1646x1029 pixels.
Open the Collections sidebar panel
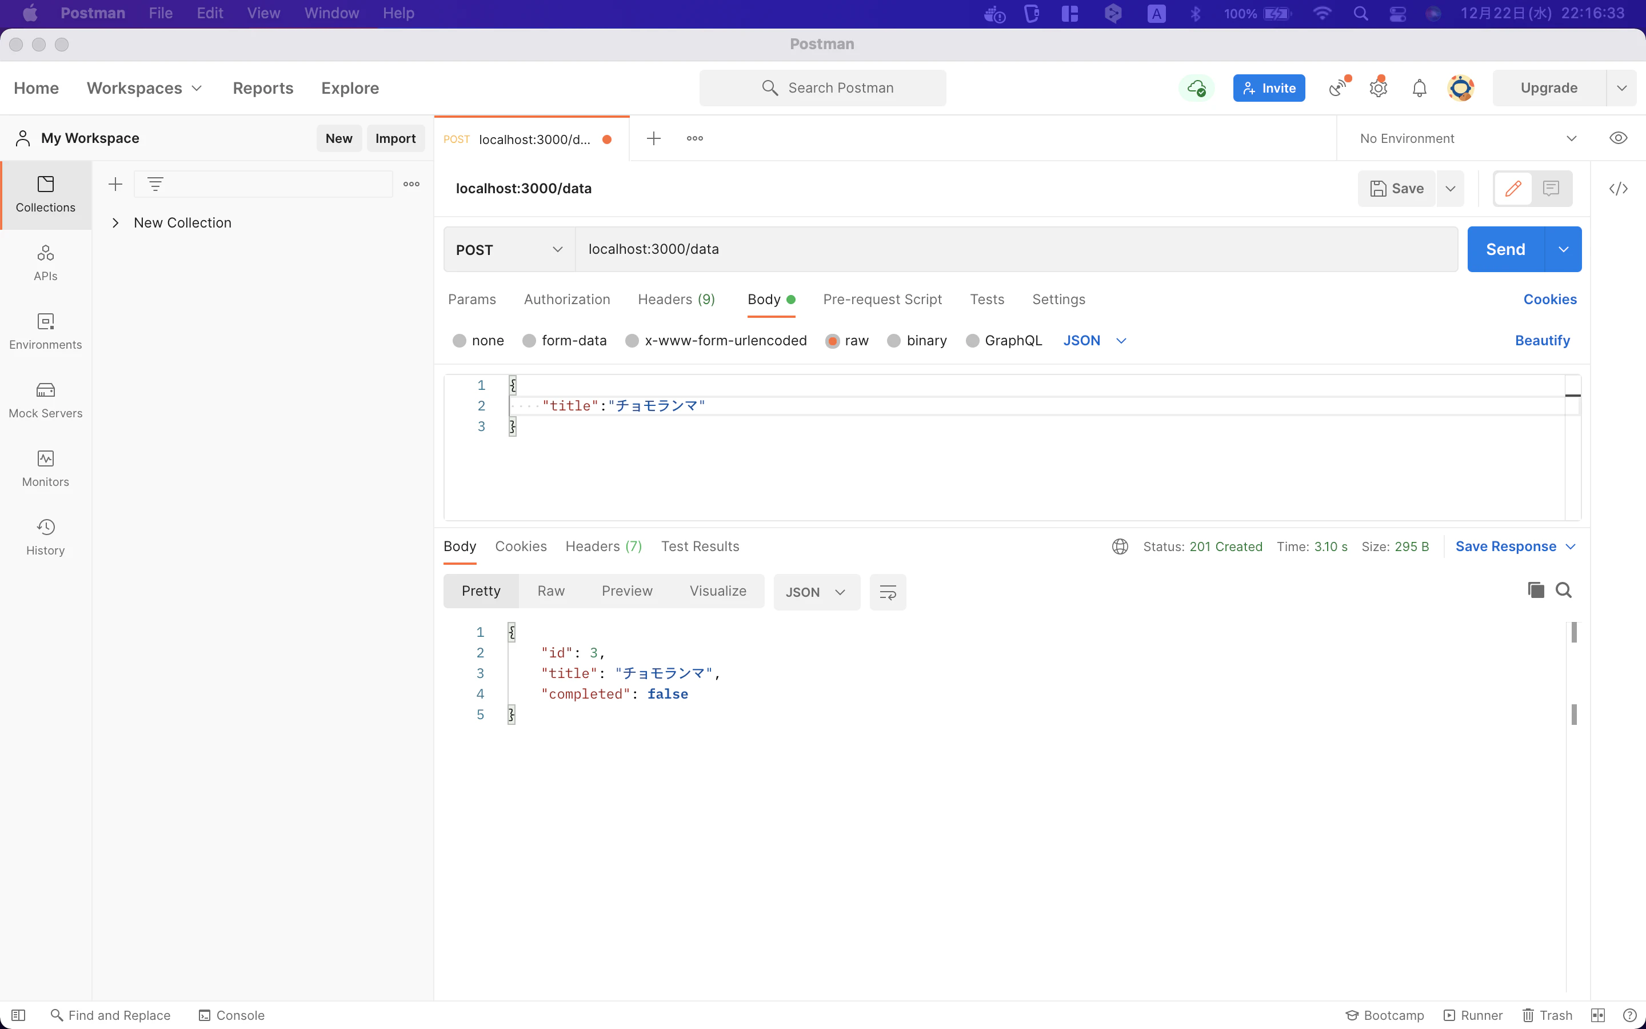[46, 194]
